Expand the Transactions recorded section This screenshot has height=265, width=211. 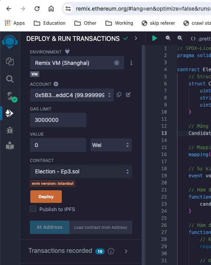126,251
